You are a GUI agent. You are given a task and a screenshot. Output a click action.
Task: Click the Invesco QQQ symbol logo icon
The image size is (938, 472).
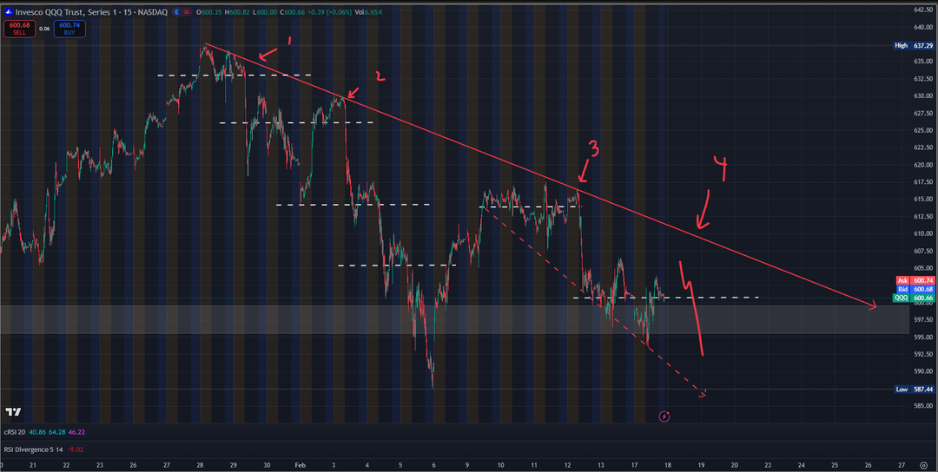[x=8, y=11]
